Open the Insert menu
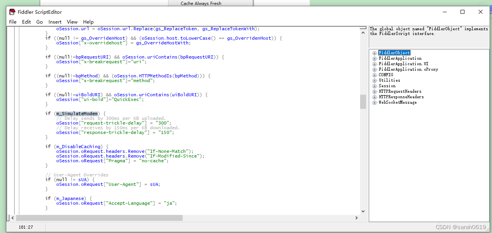492x233 pixels. coord(55,22)
